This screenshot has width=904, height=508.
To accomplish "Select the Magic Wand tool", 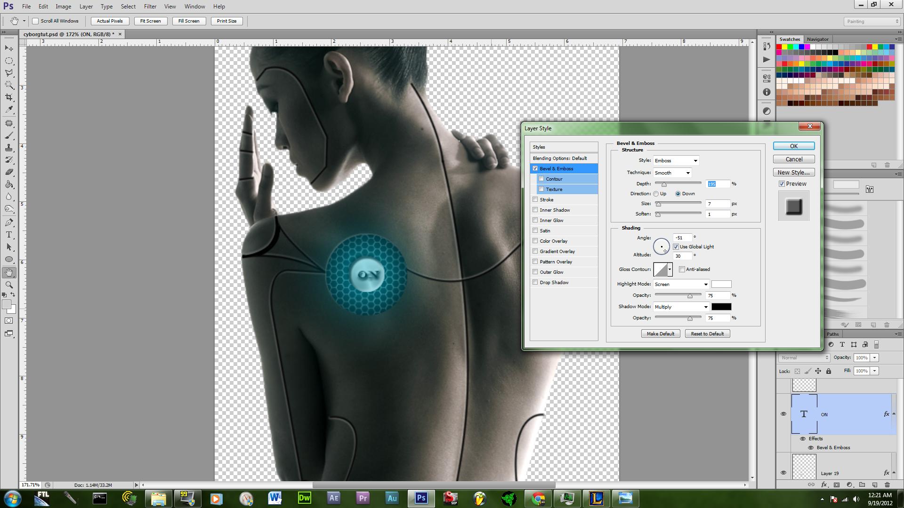I will (9, 85).
